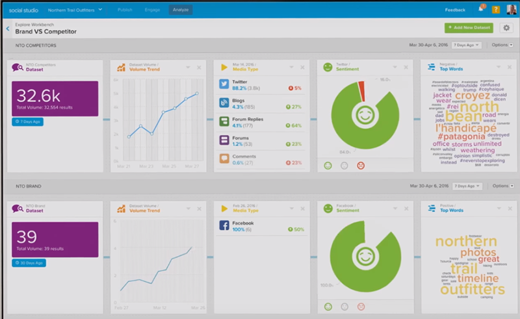Click back arrow beside Brand VS Competitor

[8, 29]
